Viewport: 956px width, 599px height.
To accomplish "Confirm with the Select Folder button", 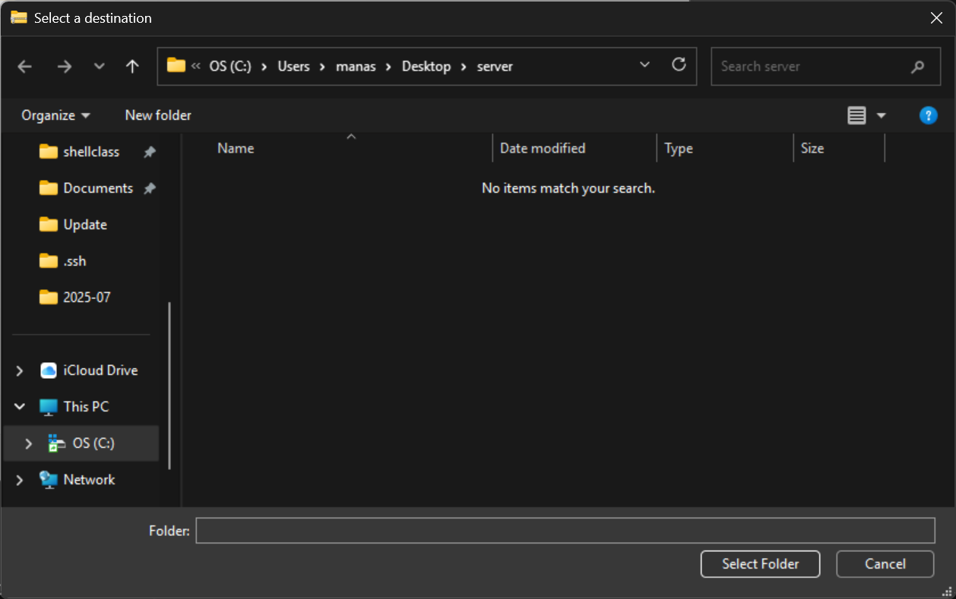I will (x=761, y=564).
